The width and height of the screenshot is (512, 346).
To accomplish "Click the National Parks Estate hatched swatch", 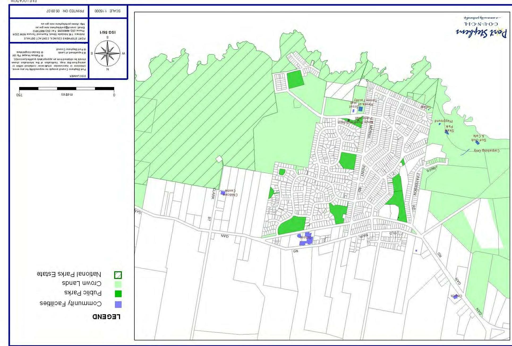I will click(118, 275).
